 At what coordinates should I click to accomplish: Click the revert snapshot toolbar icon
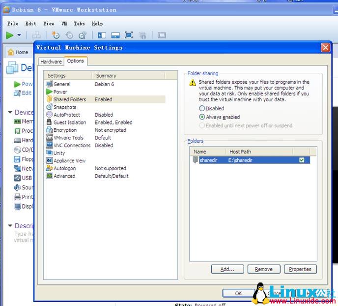click(x=69, y=35)
